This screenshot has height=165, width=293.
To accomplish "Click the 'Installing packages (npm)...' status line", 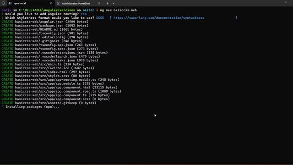I will (x=33, y=107).
